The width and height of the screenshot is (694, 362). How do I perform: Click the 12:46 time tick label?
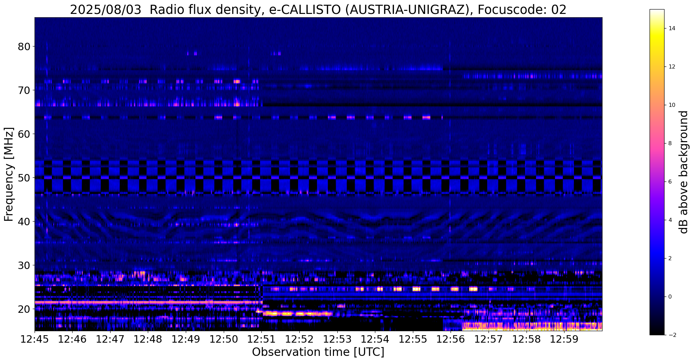72,340
